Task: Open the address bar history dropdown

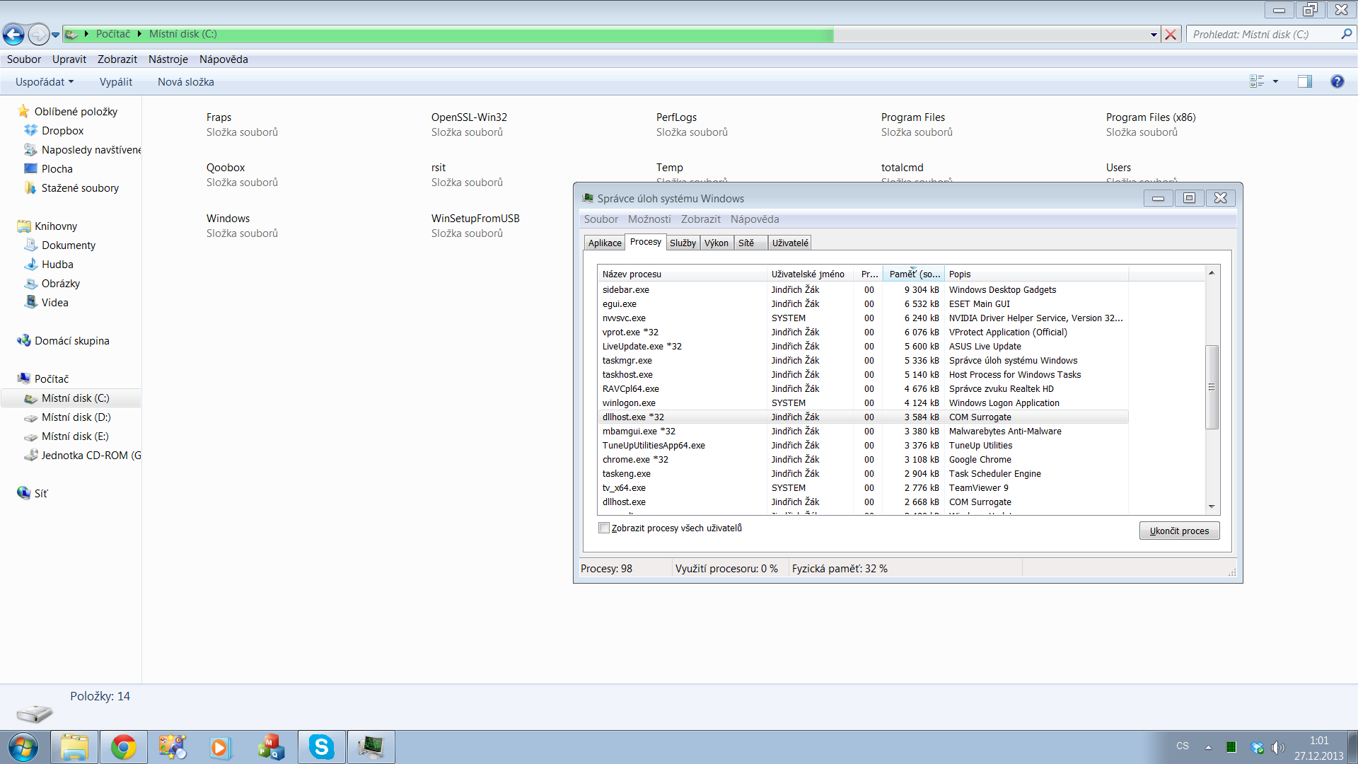Action: (1154, 35)
